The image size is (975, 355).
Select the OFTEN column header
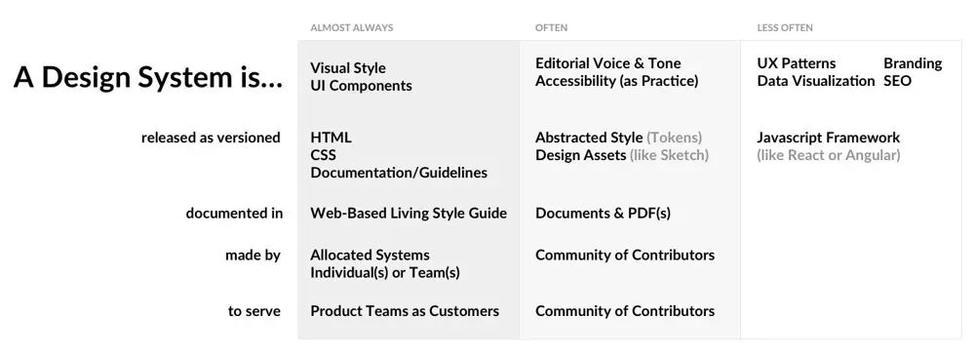coord(551,27)
